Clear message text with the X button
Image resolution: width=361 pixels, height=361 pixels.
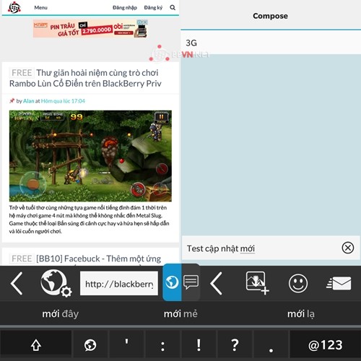point(348,248)
